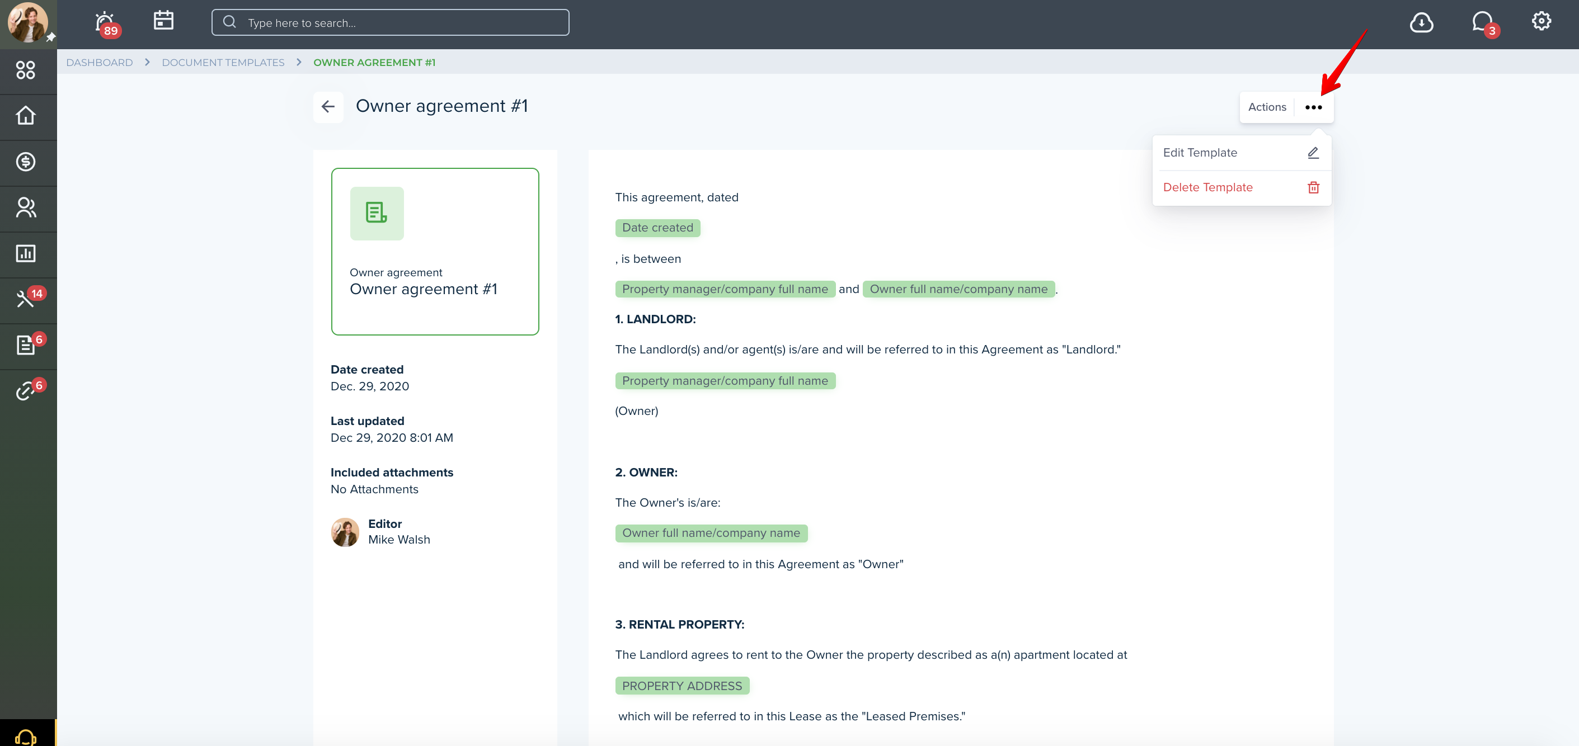Image resolution: width=1579 pixels, height=746 pixels.
Task: Open the user profile avatar
Action: [x=27, y=23]
